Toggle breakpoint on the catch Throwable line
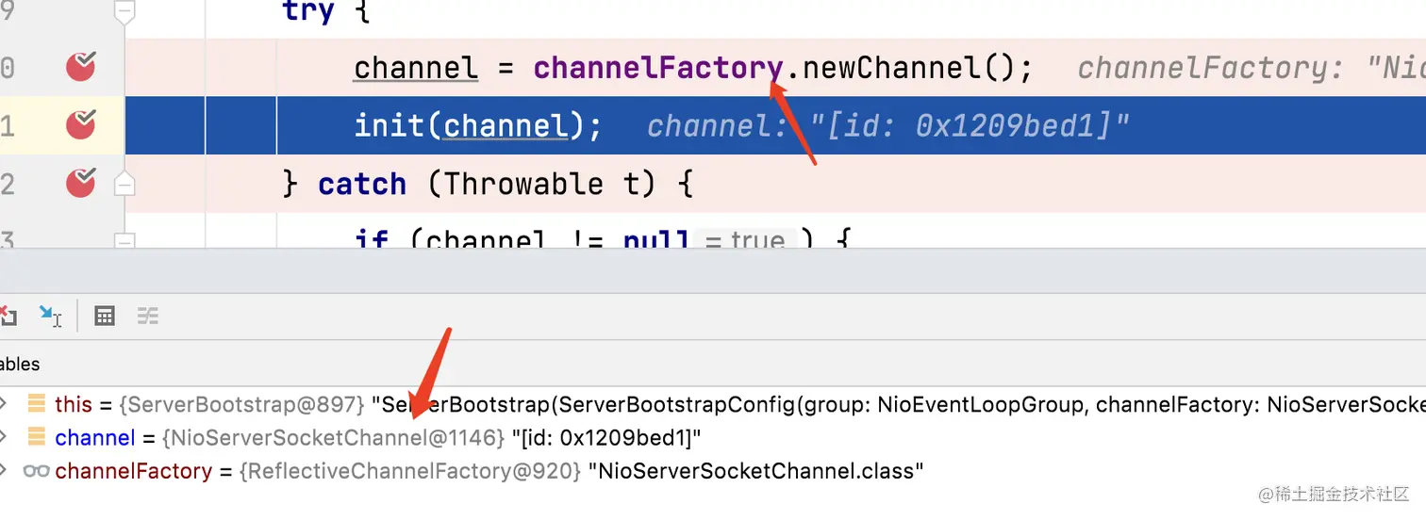This screenshot has height=520, width=1426. pos(80,182)
